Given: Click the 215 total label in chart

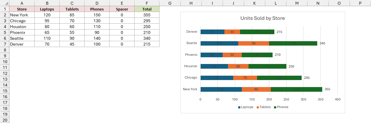Looking at the screenshot, I should (279, 32).
